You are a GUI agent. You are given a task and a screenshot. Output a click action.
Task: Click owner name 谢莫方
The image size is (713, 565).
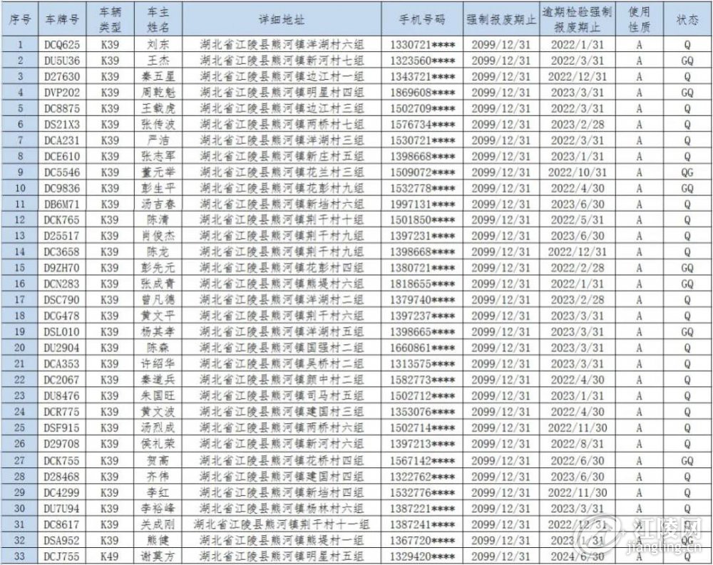point(158,556)
